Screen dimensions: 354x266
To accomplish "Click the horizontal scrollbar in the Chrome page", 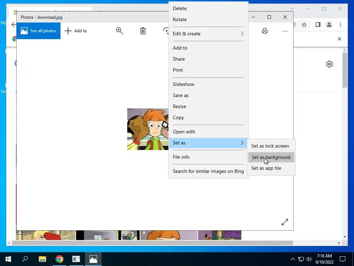I will pos(152,243).
